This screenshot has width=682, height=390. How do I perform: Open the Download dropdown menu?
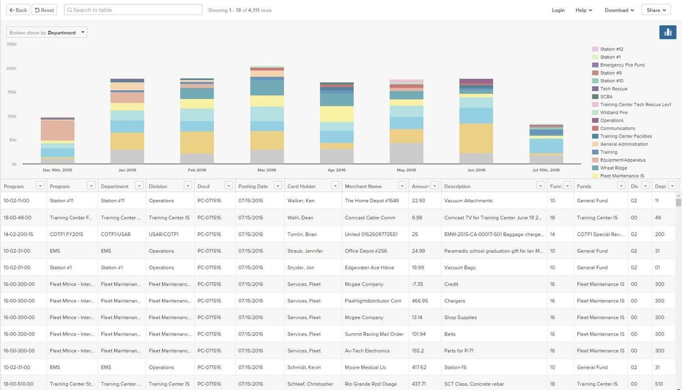[x=619, y=10]
